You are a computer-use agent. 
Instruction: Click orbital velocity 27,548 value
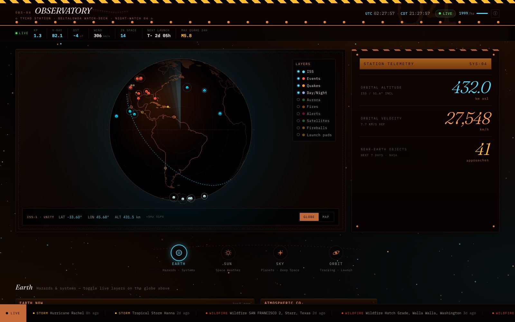(x=468, y=118)
